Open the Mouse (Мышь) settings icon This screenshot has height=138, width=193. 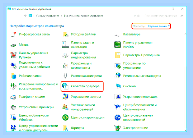(x=13, y=45)
